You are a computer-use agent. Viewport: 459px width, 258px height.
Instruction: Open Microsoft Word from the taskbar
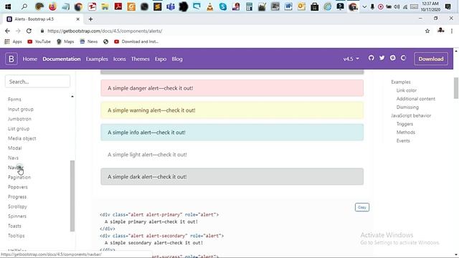pos(288,6)
